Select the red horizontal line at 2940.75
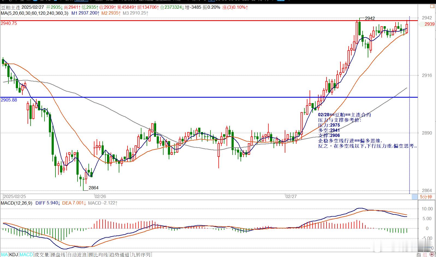436x257 pixels. tap(209, 20)
